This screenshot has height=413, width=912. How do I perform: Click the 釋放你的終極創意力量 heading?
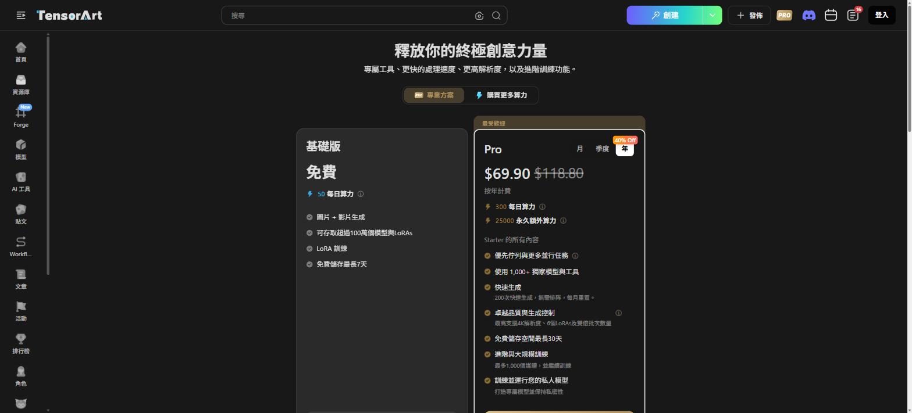[471, 51]
